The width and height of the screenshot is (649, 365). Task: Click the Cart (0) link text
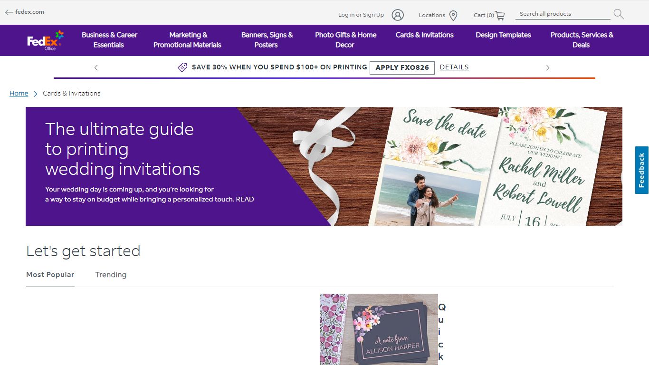(x=484, y=15)
